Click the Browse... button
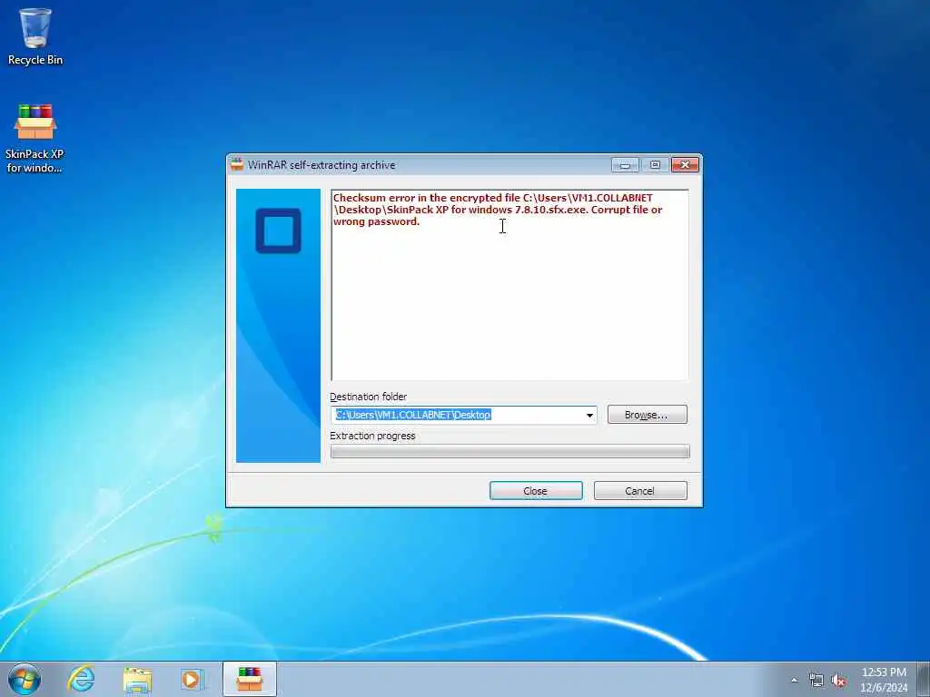The width and height of the screenshot is (930, 697). (647, 415)
